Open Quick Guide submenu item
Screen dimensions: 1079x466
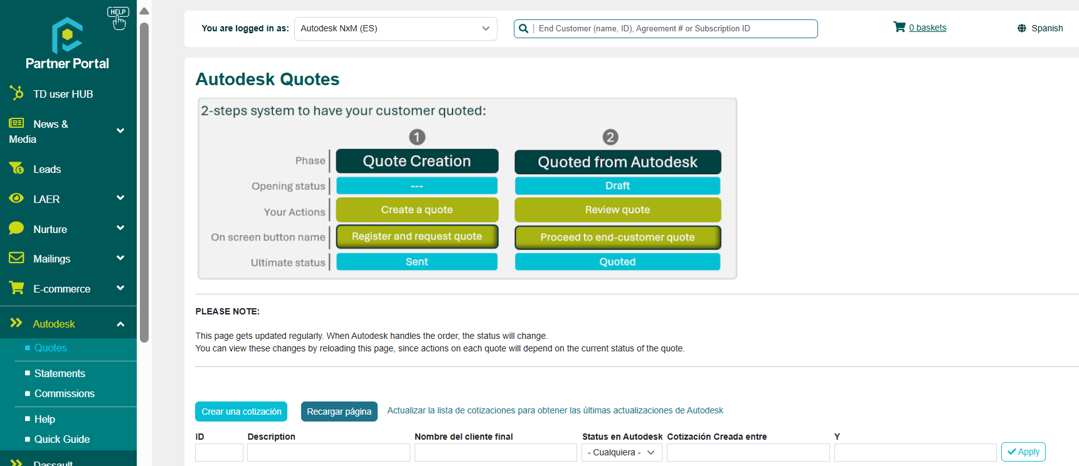61,439
